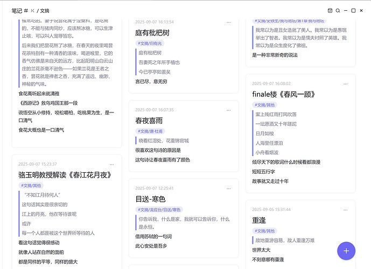
Task: Open more options on 春夜喜雨 card
Action: pyautogui.click(x=229, y=110)
